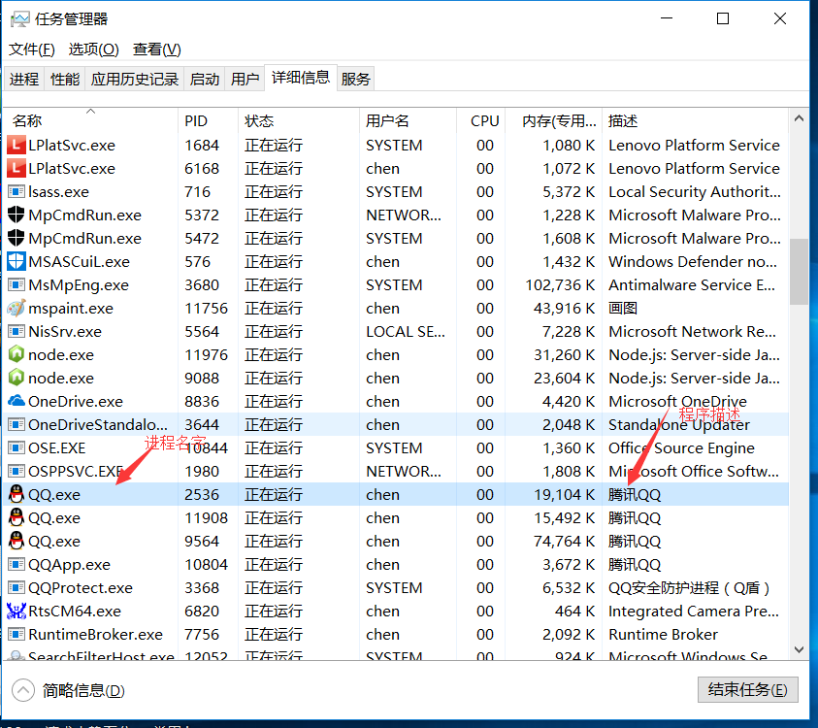Screen dimensions: 818x728
Task: Click the Task Manager title bar icon
Action: tap(19, 19)
